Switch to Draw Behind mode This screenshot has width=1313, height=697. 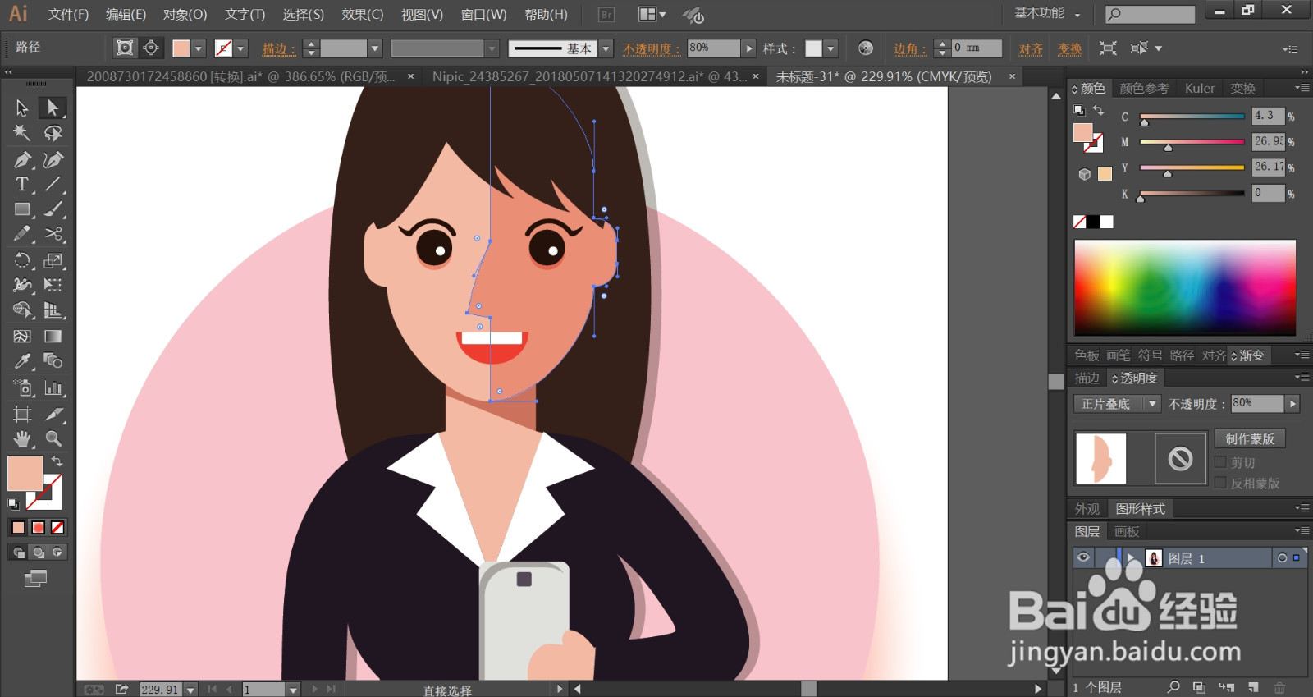tap(38, 553)
